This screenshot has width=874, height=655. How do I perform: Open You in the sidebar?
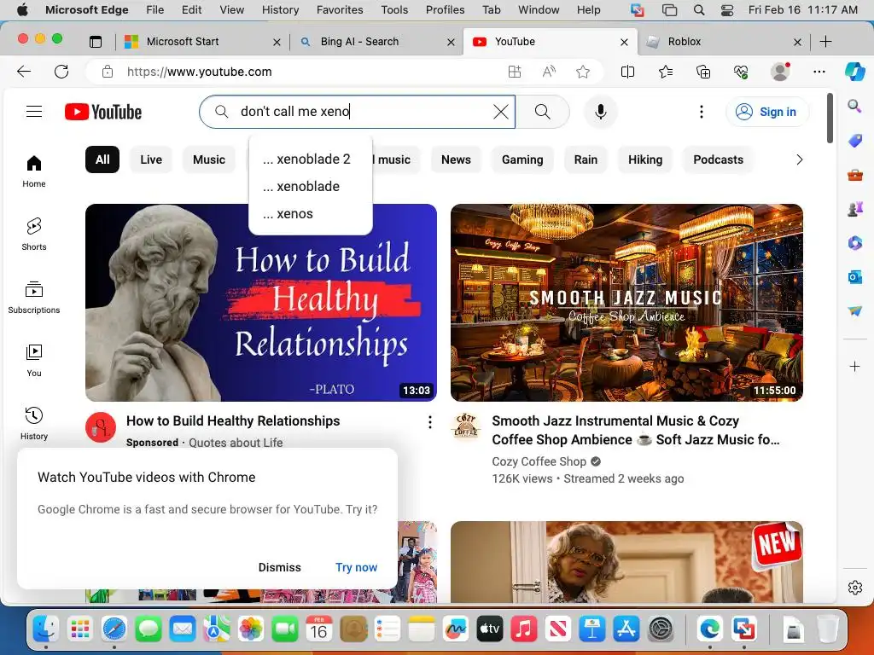pos(34,361)
